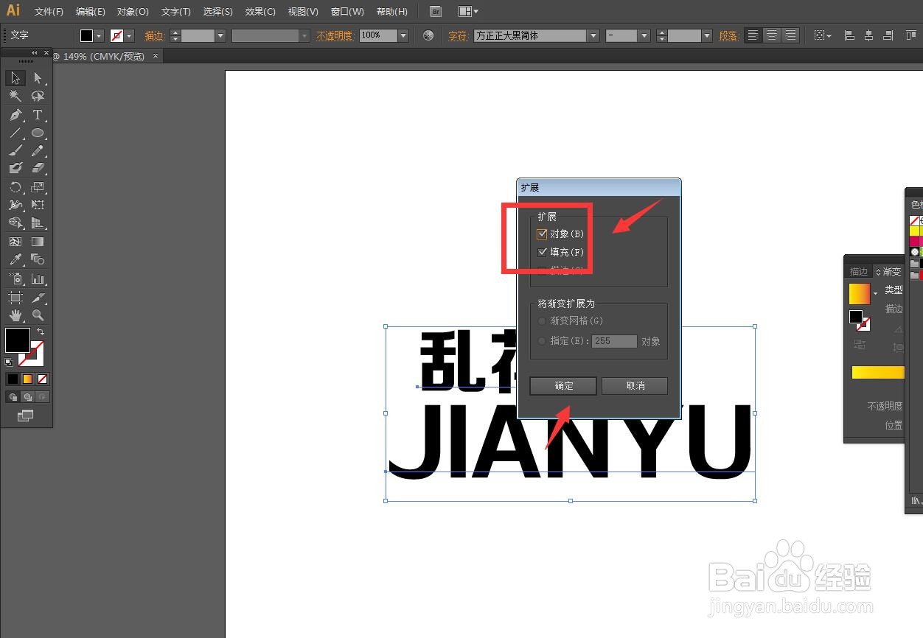Select the Hand tool

15,315
